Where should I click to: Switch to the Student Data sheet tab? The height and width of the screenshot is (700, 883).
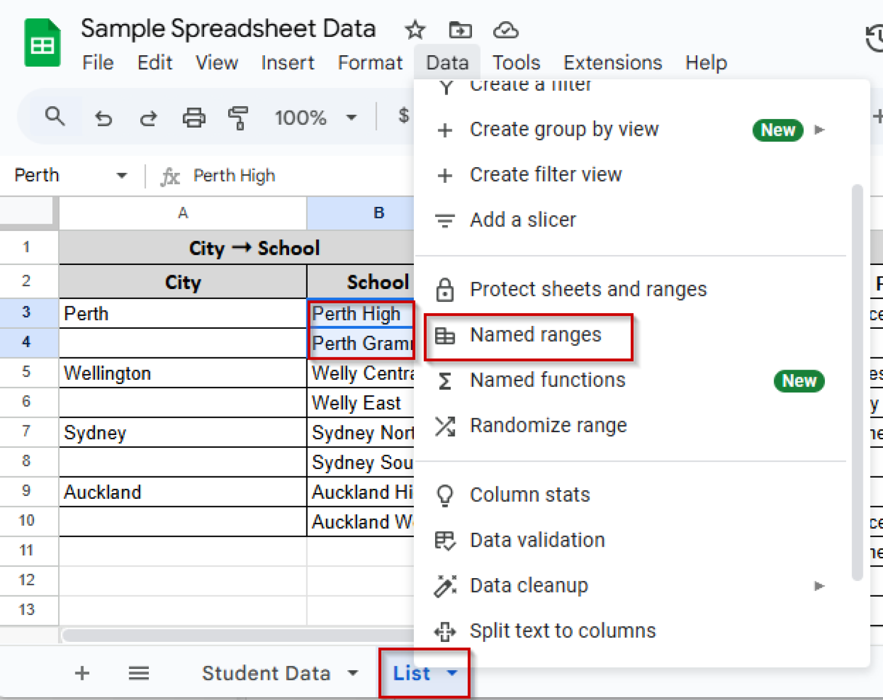point(266,673)
